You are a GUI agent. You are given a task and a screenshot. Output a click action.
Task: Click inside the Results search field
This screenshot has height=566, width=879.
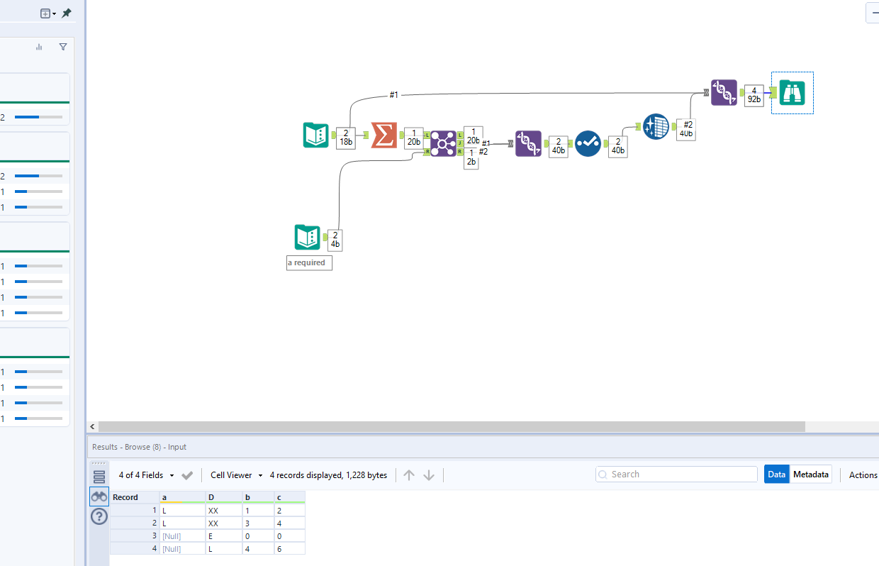676,474
